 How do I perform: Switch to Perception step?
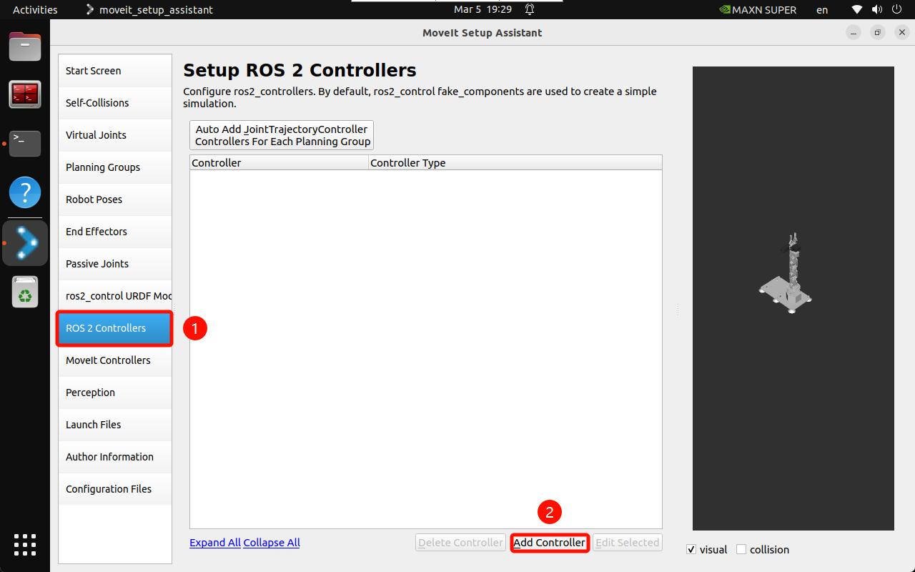115,393
